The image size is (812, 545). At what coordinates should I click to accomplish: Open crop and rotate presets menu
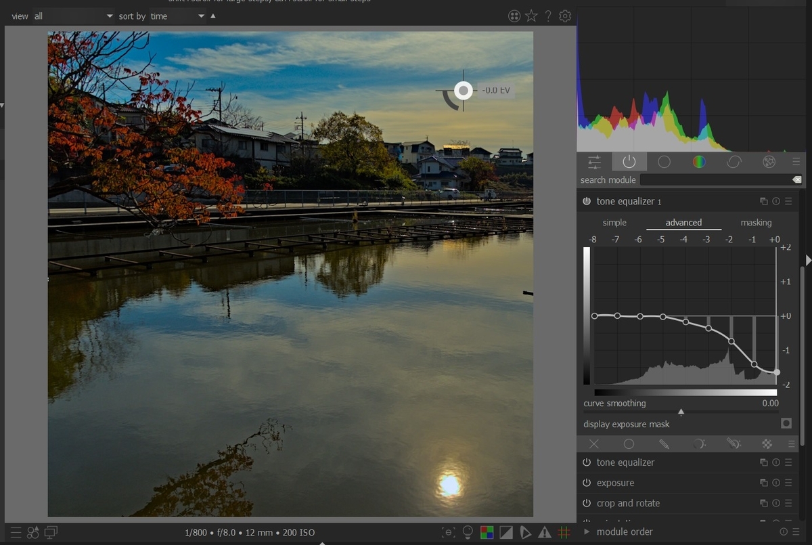pos(788,503)
